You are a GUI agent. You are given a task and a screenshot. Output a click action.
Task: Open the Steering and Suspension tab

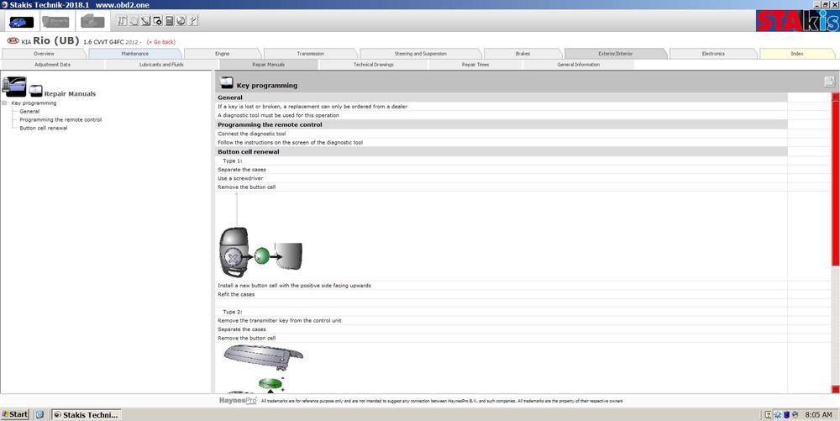click(421, 54)
